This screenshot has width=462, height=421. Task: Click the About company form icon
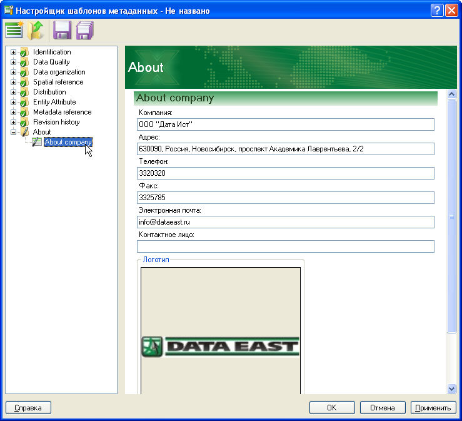tap(36, 142)
